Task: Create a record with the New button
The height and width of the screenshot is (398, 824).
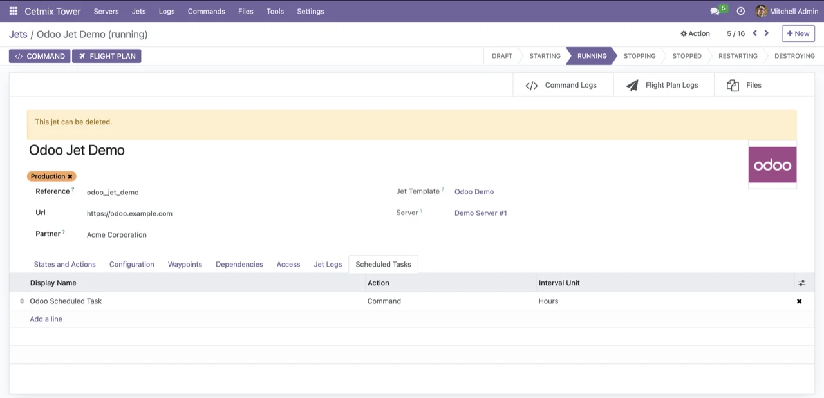Action: coord(798,33)
